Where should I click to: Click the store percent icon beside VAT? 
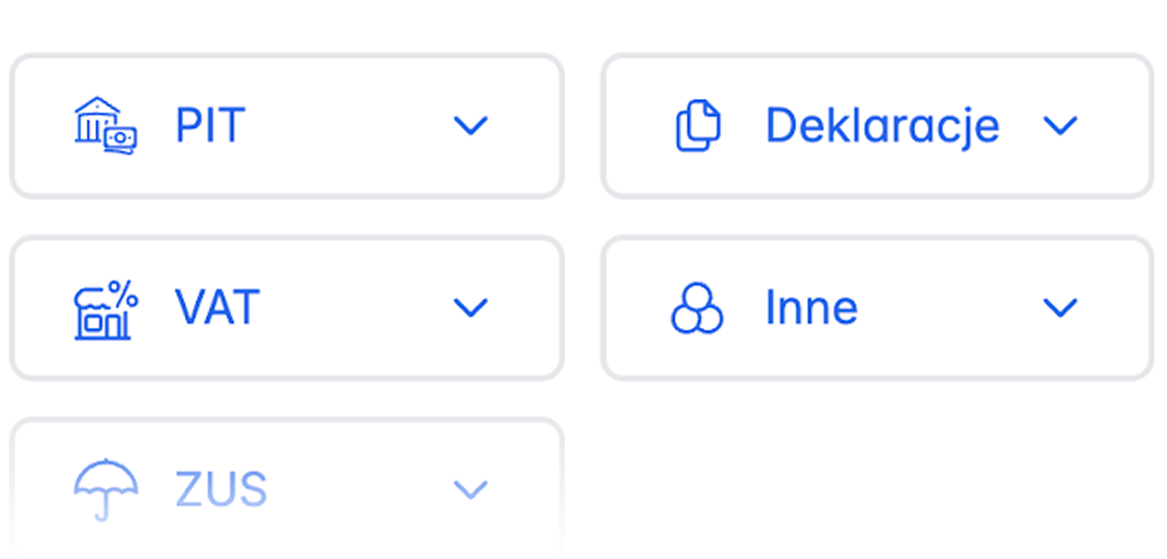click(x=105, y=309)
